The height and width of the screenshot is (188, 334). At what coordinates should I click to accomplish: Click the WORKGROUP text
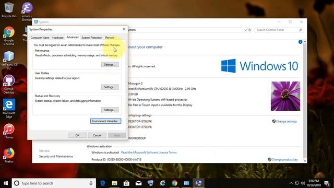pos(137,138)
